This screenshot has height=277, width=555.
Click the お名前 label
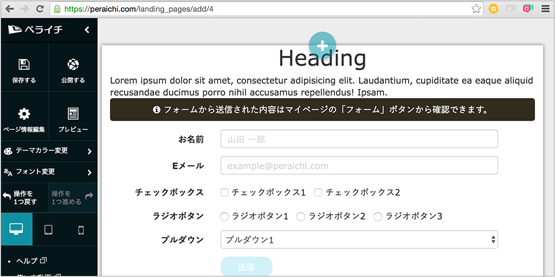tap(191, 139)
